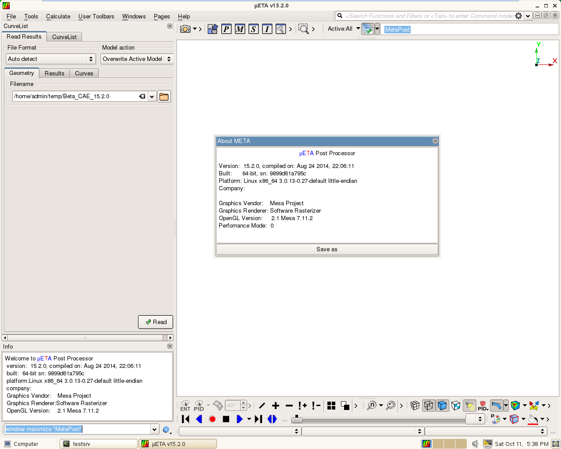
Task: Open the Tools menu
Action: [31, 16]
